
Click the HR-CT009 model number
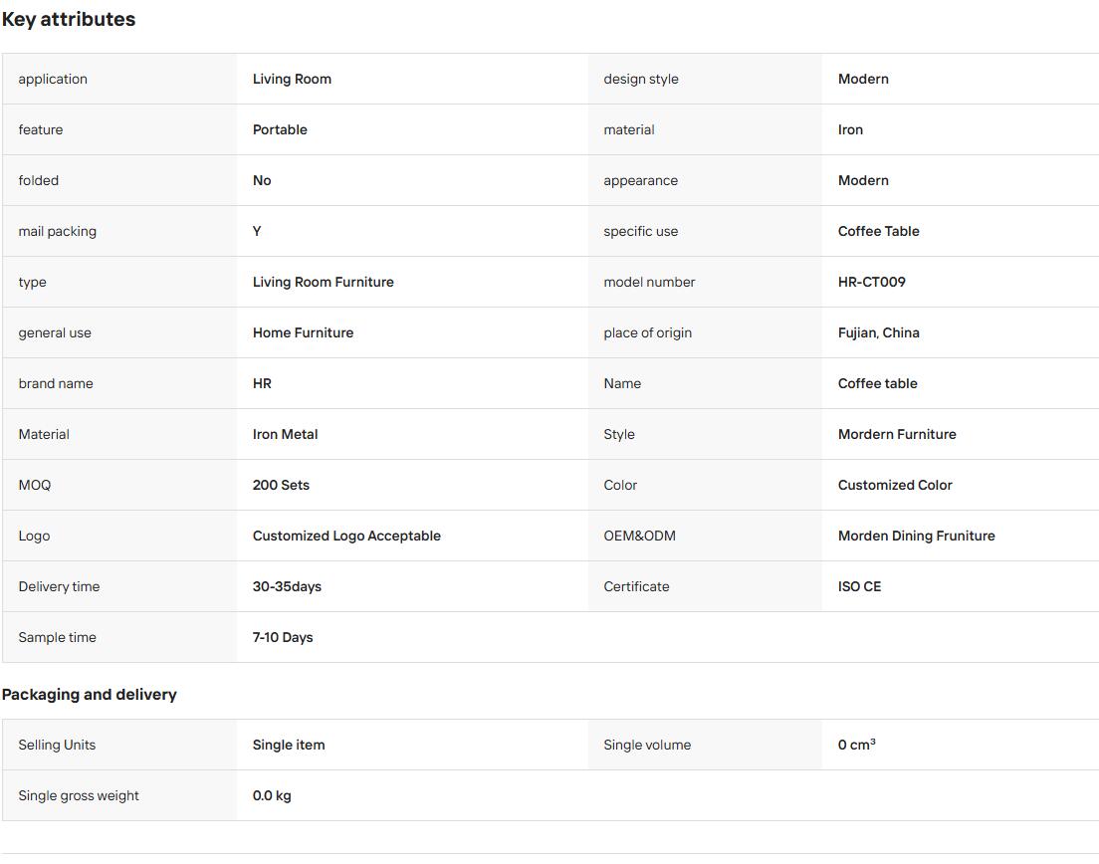click(871, 282)
